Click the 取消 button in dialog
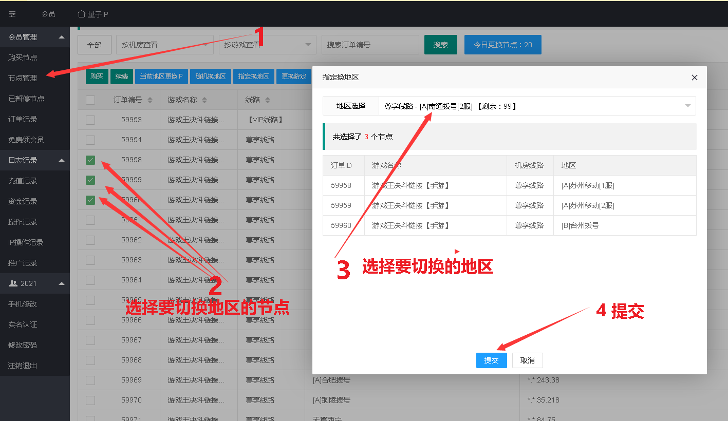This screenshot has width=728, height=421. (x=527, y=360)
